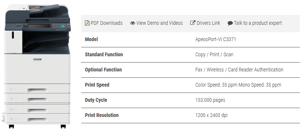Image resolution: width=304 pixels, height=134 pixels.
Task: Click the external link drivers icon
Action: [x=193, y=23]
